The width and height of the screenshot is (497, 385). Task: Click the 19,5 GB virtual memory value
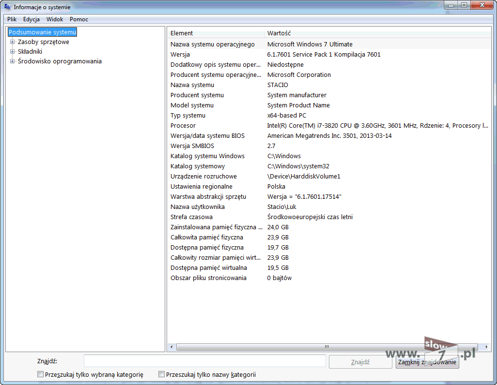tap(278, 267)
